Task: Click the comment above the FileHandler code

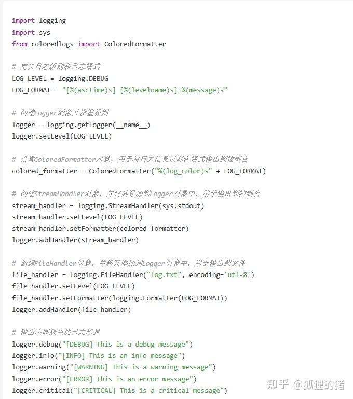Action: pyautogui.click(x=129, y=263)
